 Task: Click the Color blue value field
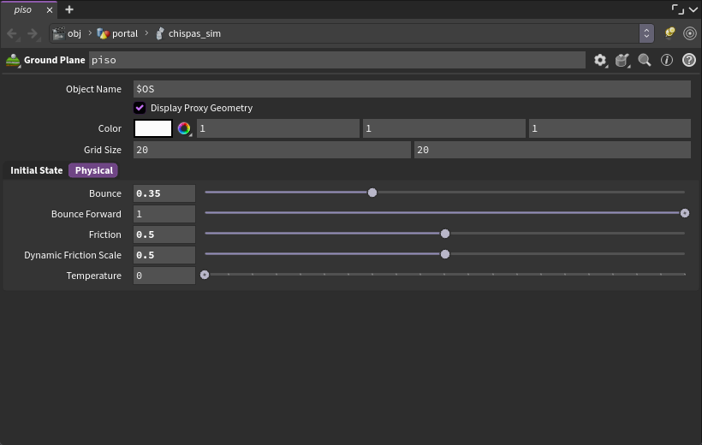(610, 128)
